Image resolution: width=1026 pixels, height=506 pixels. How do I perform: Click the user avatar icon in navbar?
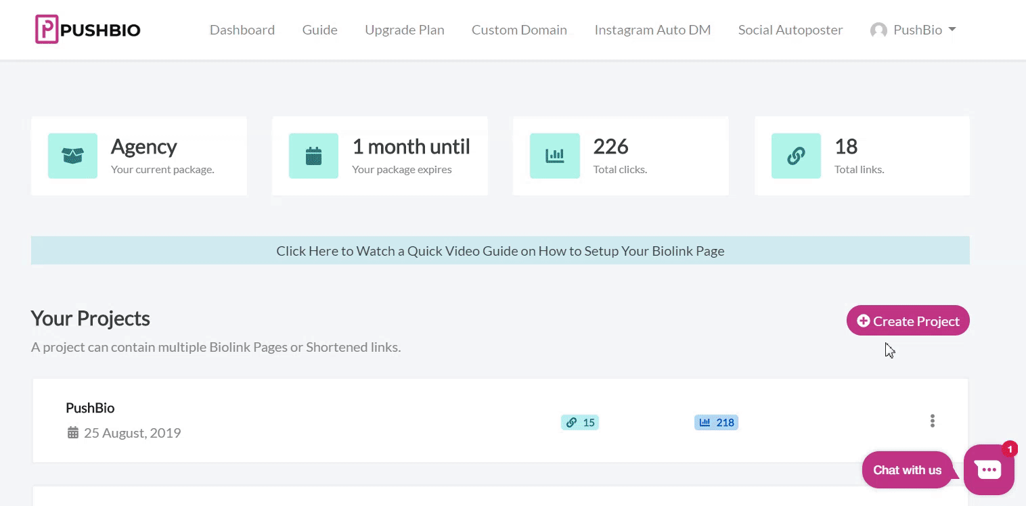click(x=878, y=30)
